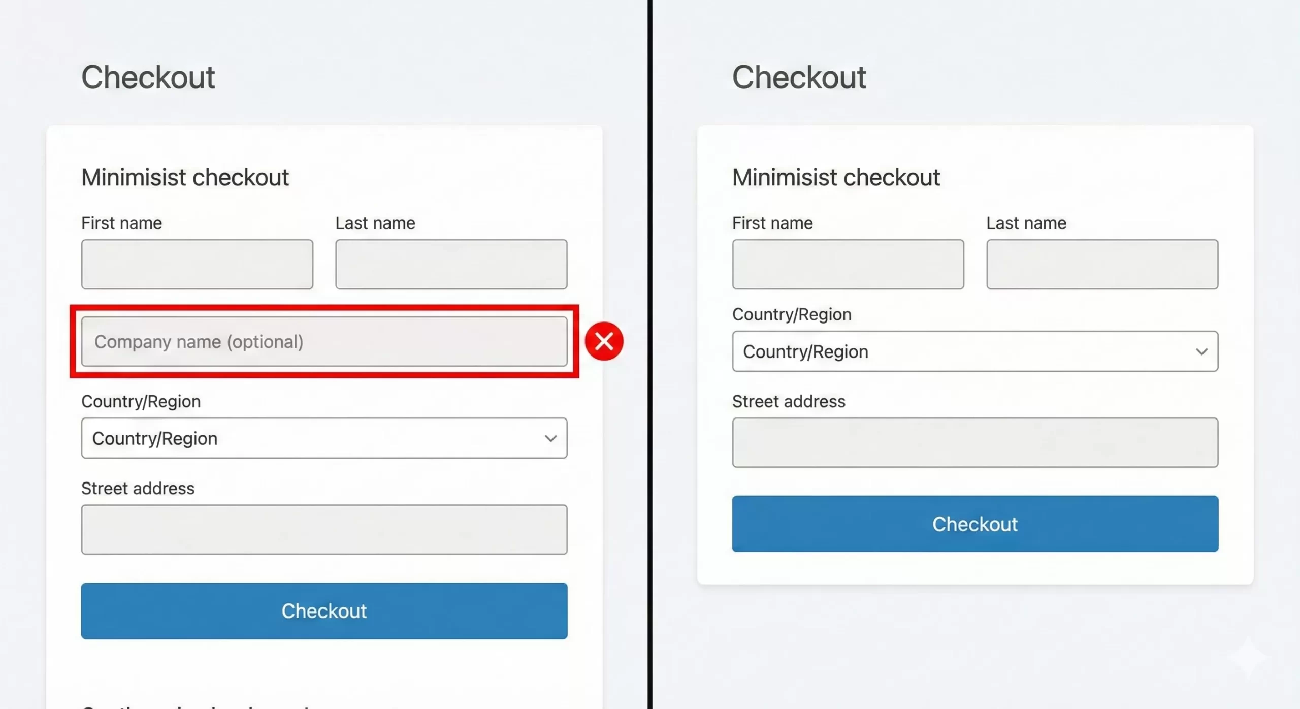Click the Last name input in left form
The image size is (1300, 709).
pyautogui.click(x=451, y=264)
